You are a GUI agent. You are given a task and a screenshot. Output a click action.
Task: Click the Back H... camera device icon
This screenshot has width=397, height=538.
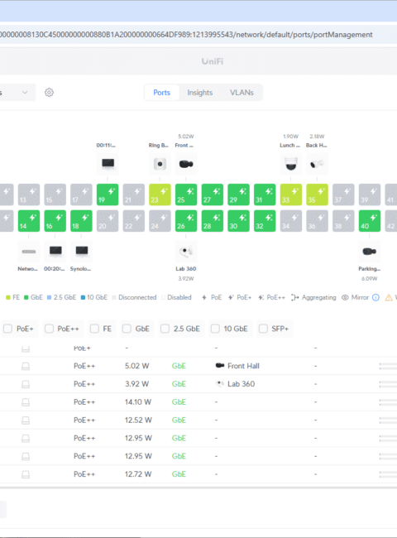pos(317,164)
